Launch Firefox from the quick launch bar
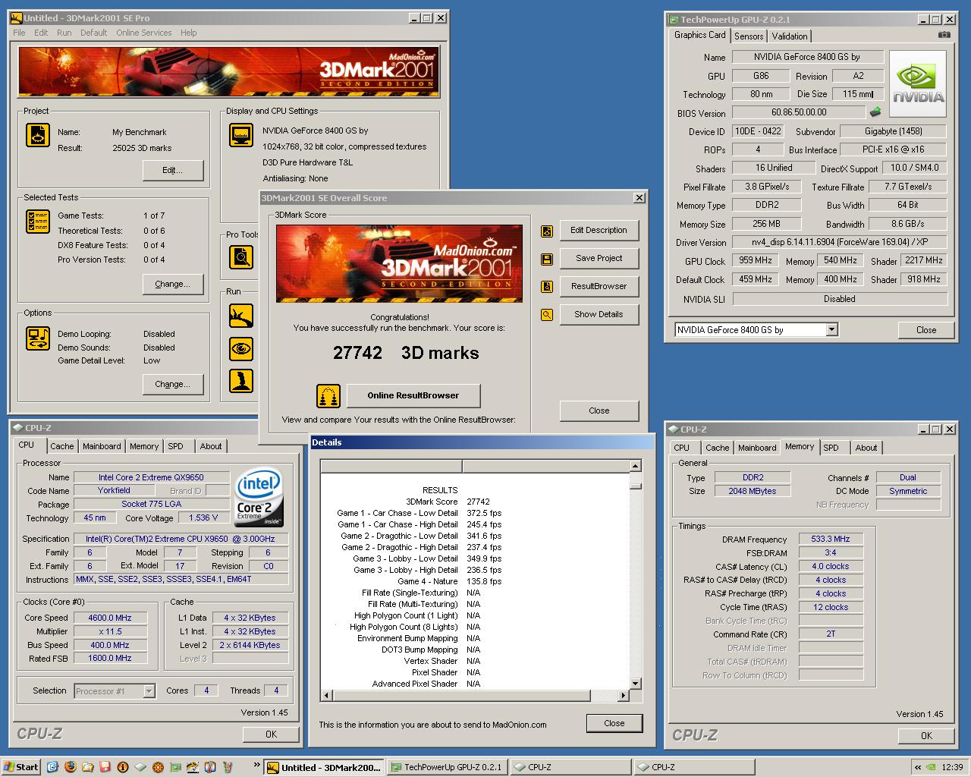Image resolution: width=971 pixels, height=777 pixels. (70, 767)
